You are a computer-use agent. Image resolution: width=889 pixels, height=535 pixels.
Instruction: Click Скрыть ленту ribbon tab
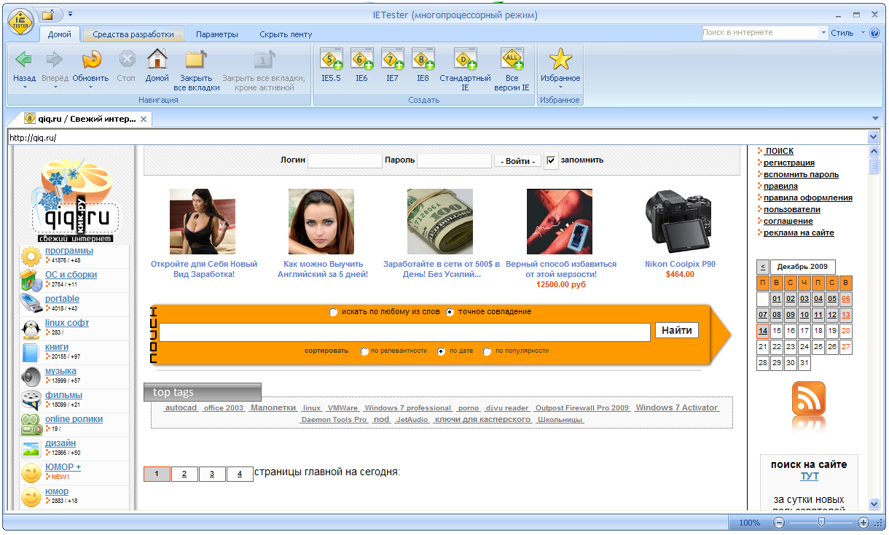[286, 34]
